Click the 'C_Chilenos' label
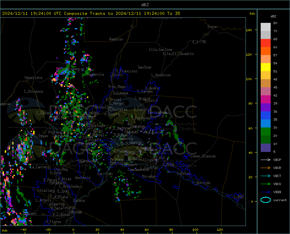Viewport: 290px width, 234px height. click(x=34, y=91)
